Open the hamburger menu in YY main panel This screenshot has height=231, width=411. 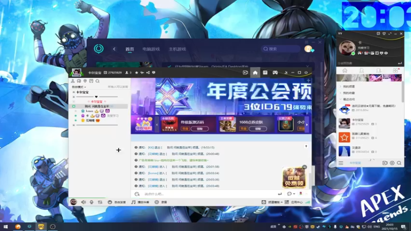point(341,163)
